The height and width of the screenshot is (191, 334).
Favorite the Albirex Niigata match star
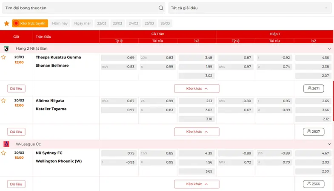coord(3,101)
